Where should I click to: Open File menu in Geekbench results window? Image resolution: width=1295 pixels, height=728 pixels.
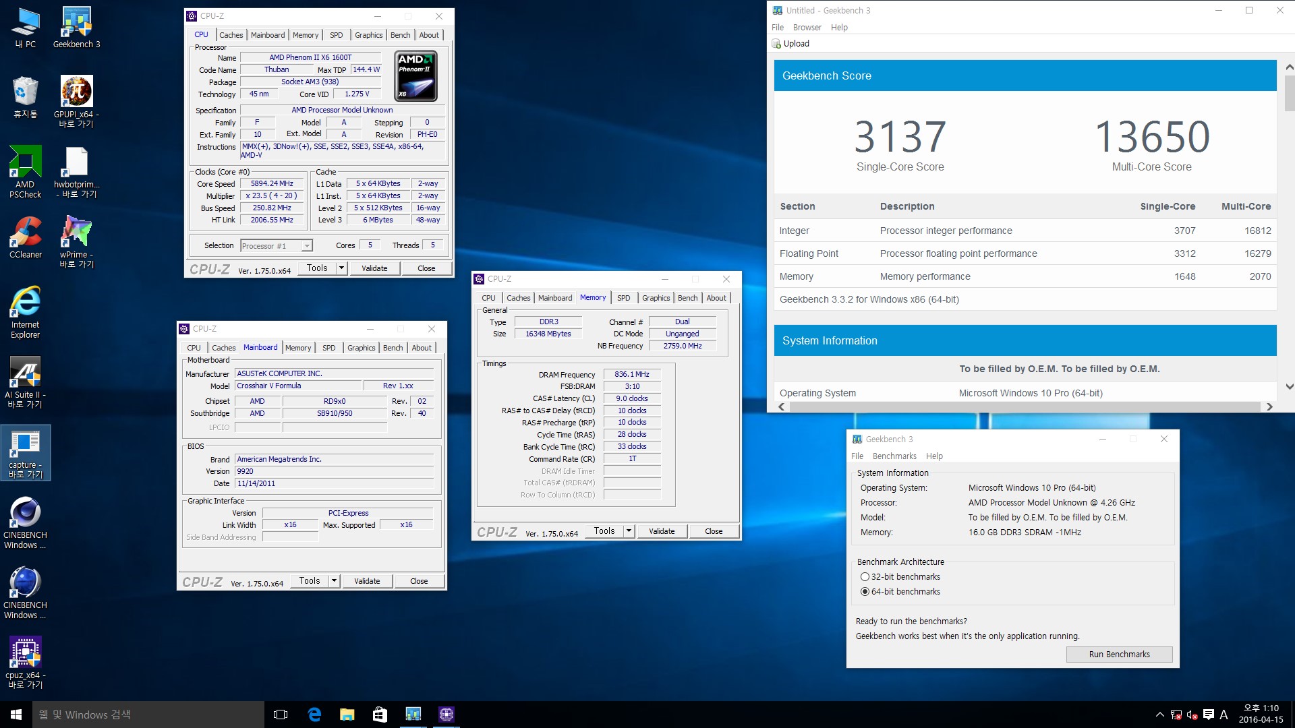(x=778, y=28)
